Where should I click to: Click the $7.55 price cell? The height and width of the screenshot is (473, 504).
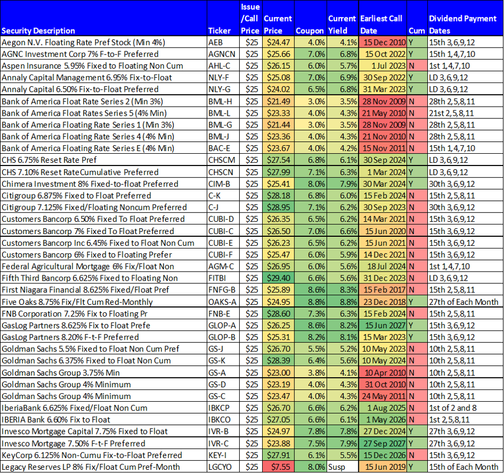point(278,467)
